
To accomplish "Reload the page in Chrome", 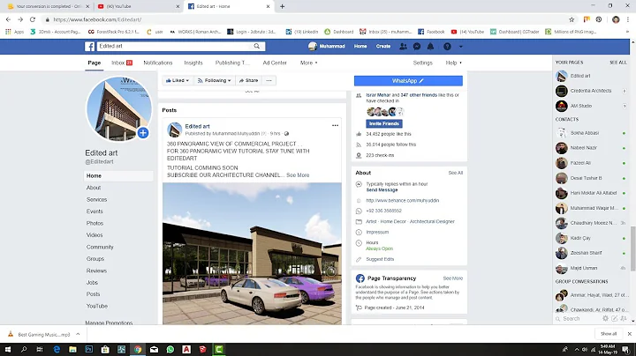I will click(33, 19).
